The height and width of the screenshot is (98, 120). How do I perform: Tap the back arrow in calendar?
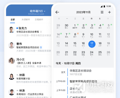click(57, 12)
